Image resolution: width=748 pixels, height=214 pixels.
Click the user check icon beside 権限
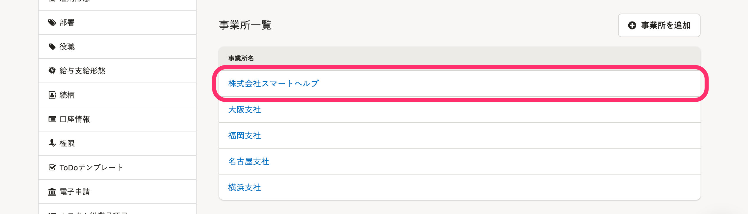coord(52,143)
